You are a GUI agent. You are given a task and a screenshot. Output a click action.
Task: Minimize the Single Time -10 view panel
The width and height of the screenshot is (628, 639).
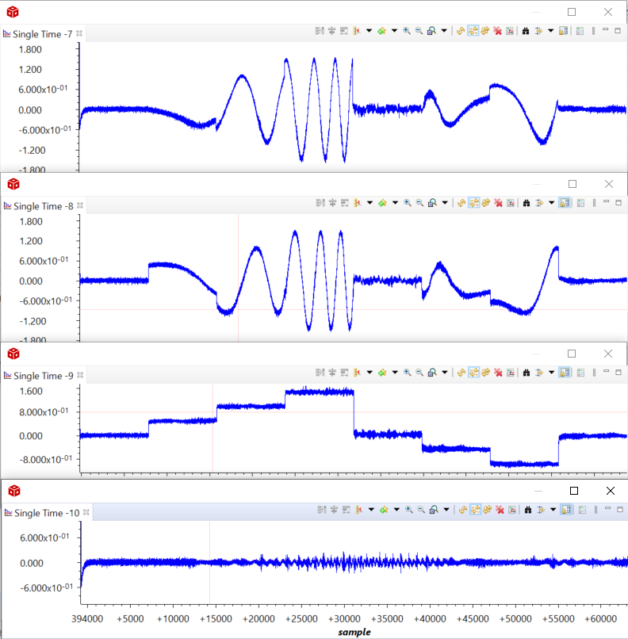click(x=606, y=511)
